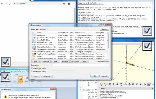Image resolution: width=156 pixels, height=99 pixels.
Task: Go back in Chrome
Action: click(2, 4)
